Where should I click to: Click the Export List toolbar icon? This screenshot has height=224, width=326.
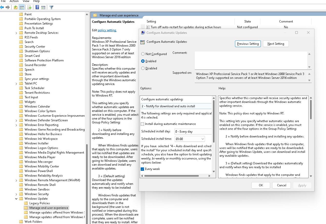pos(29,7)
